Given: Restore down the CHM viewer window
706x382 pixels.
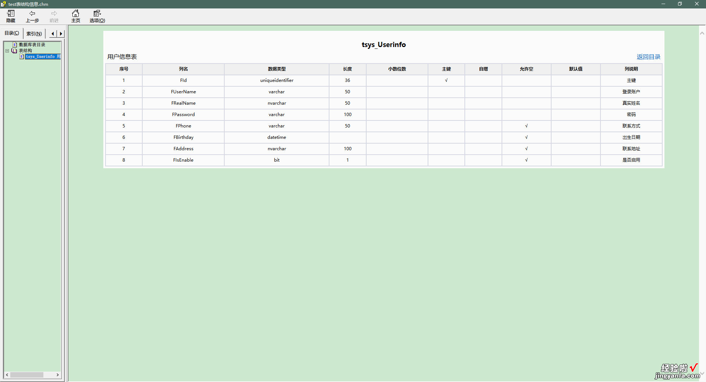Looking at the screenshot, I should [680, 4].
